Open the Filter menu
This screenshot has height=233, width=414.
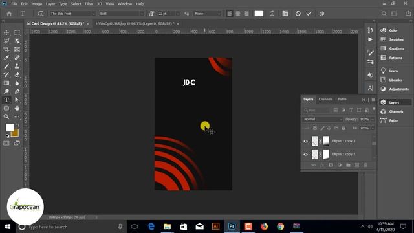pos(89,4)
